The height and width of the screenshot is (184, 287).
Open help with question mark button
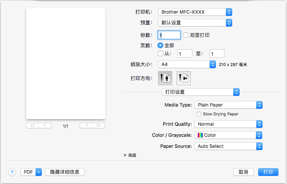click(x=12, y=172)
